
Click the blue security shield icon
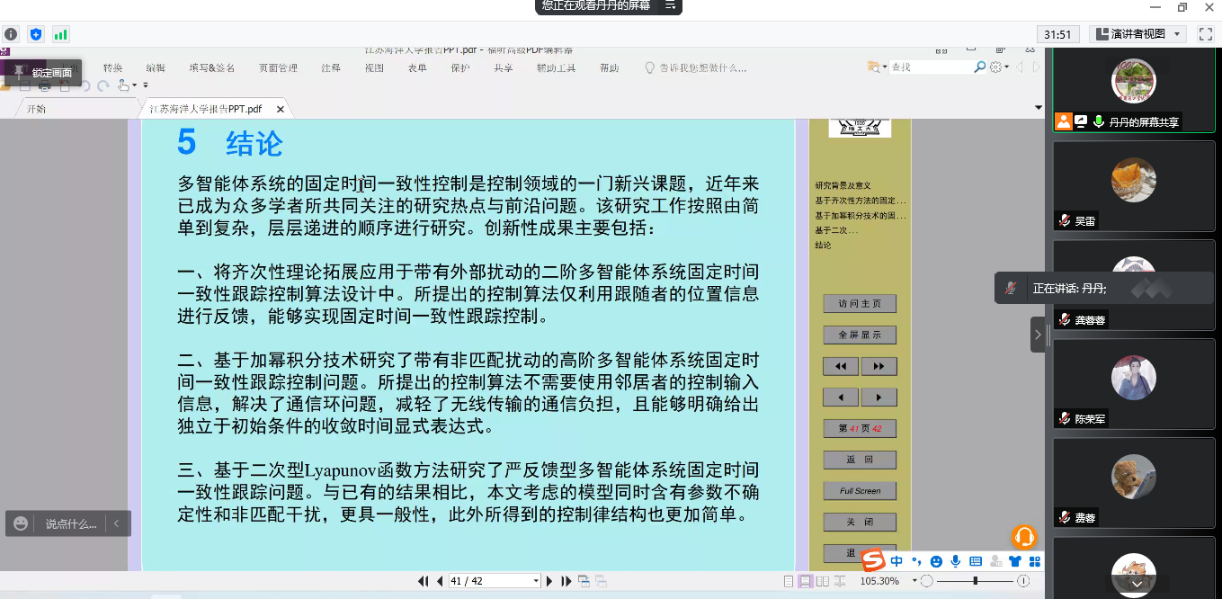(36, 34)
